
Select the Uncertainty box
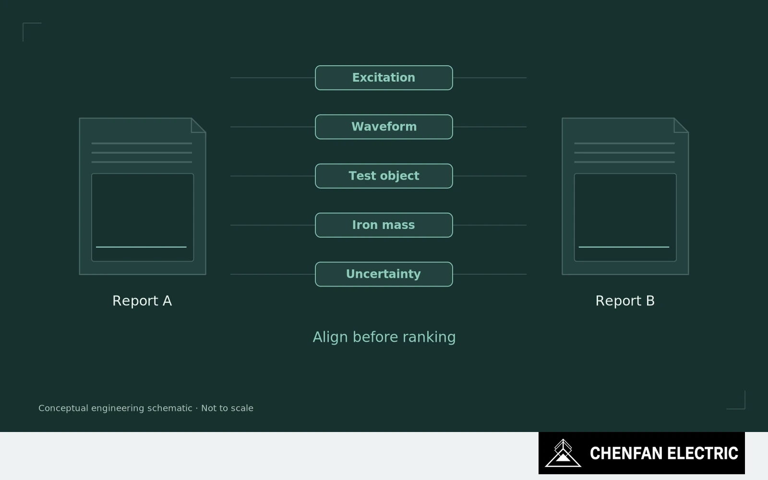click(x=384, y=274)
